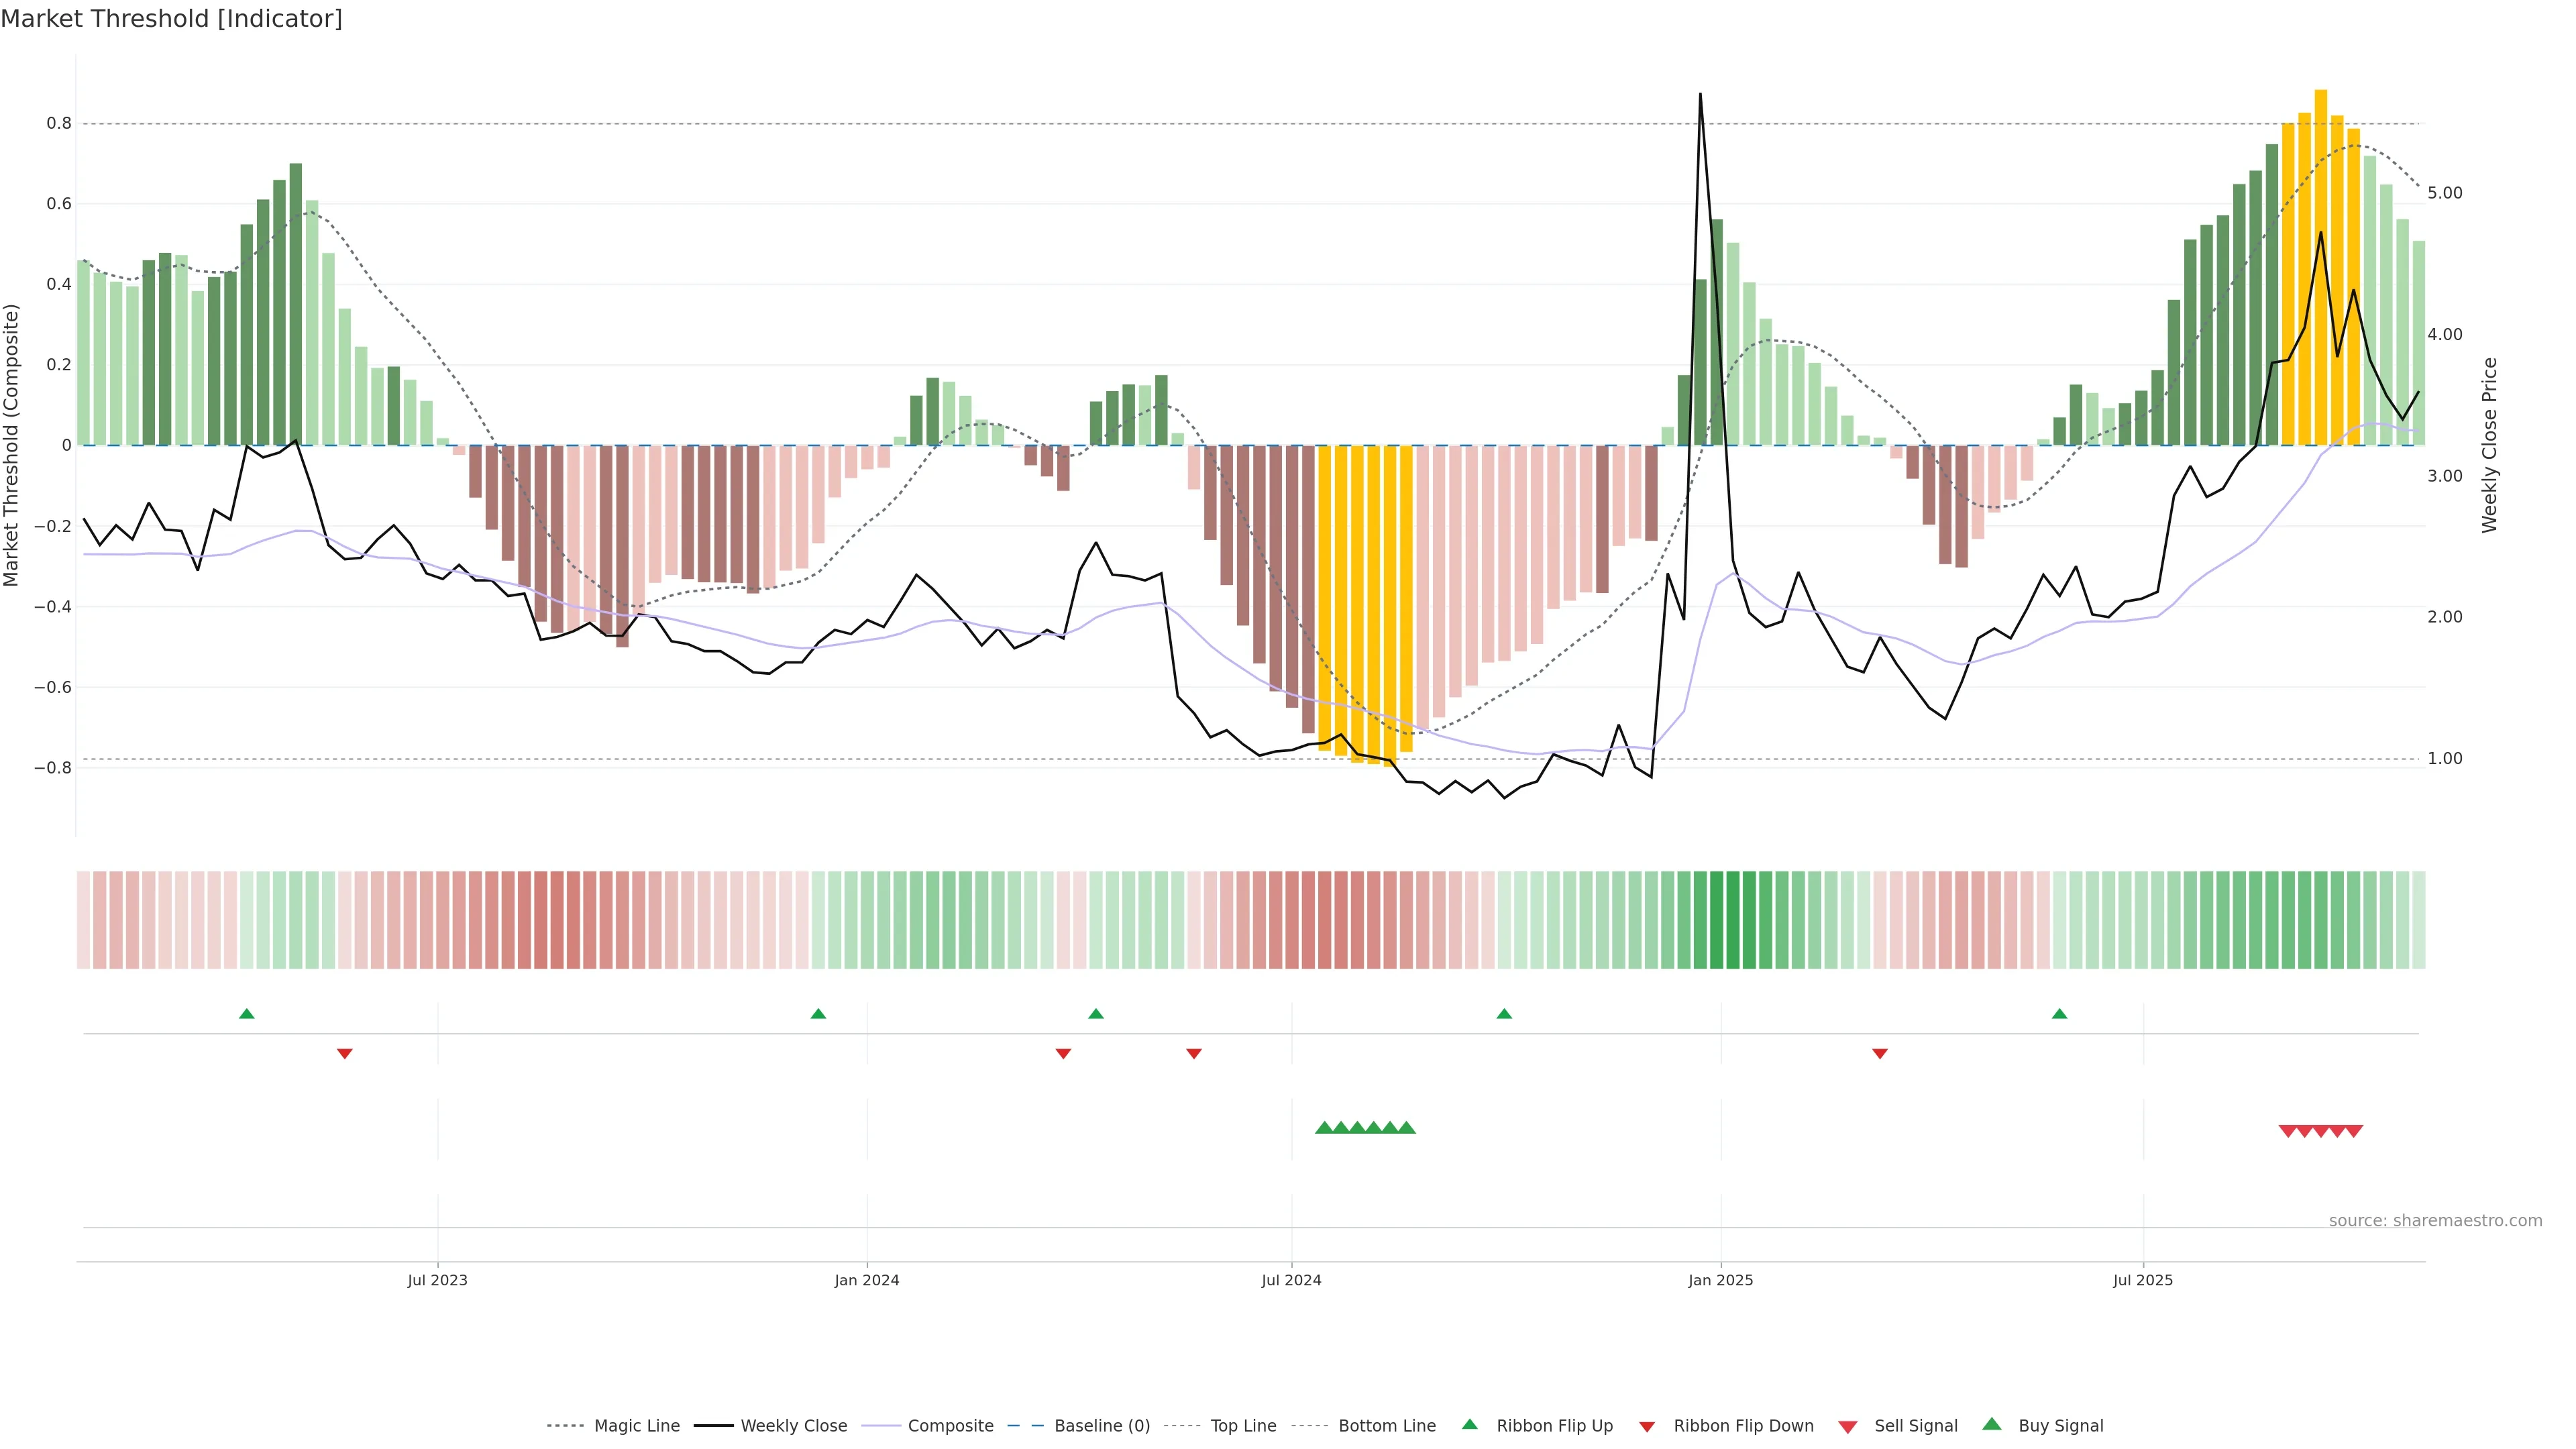This screenshot has height=1449, width=2576.
Task: Click first green ribbon flip up marker
Action: pos(247,1014)
